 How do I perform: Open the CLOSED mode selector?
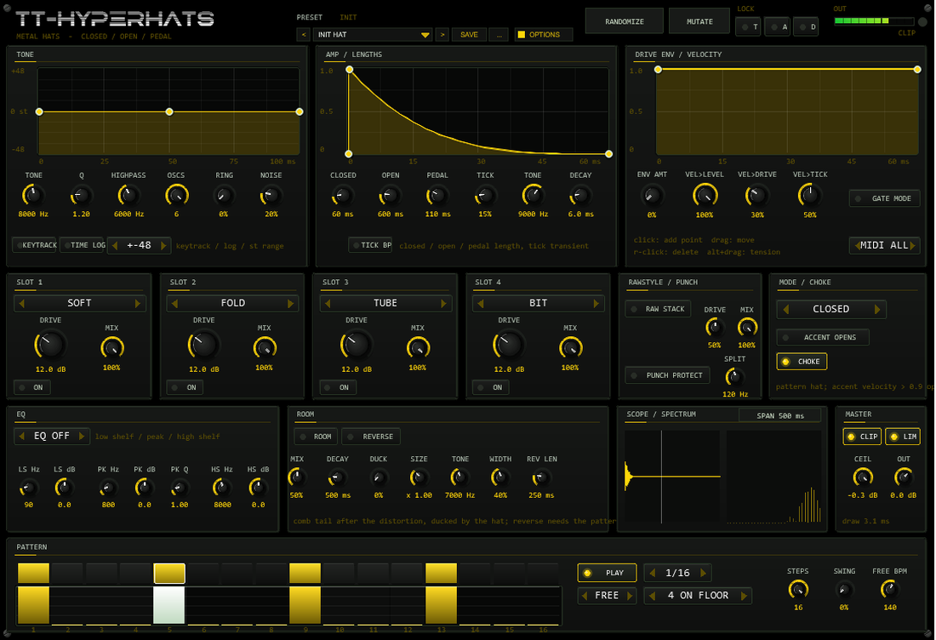coord(831,309)
